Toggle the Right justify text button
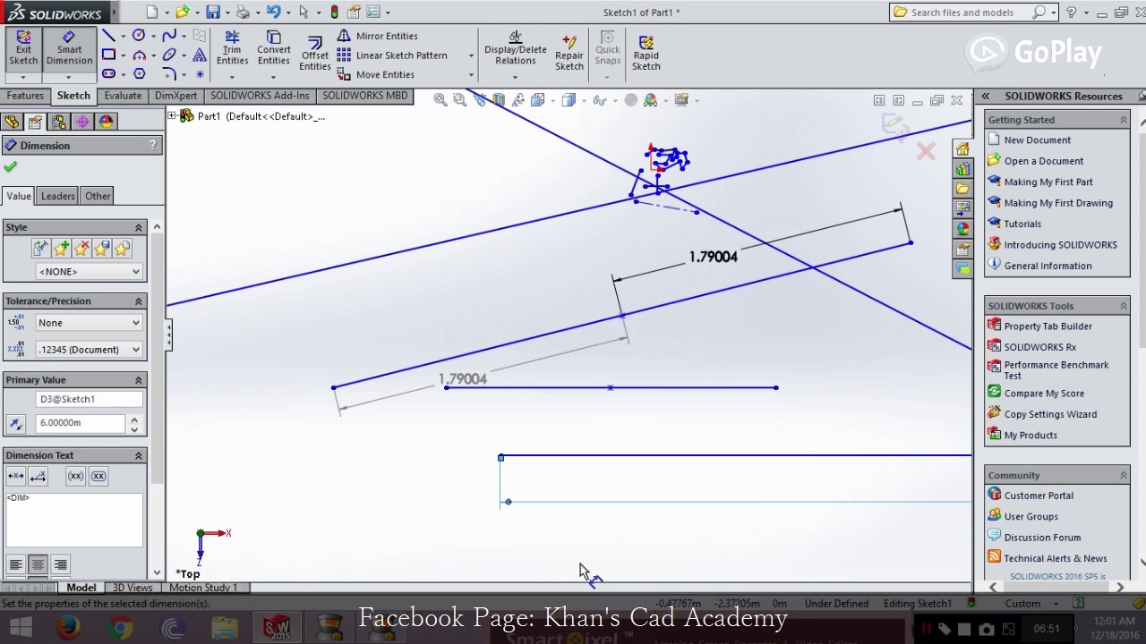The image size is (1146, 644). pyautogui.click(x=60, y=564)
